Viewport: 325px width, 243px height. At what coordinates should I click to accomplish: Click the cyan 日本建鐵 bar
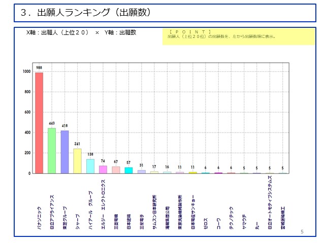coord(128,170)
